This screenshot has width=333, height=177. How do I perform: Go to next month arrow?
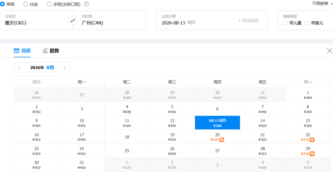(x=65, y=67)
